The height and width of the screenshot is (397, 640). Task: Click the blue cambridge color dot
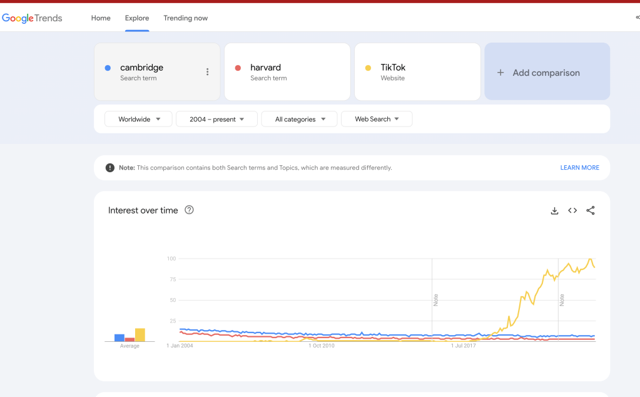point(108,68)
